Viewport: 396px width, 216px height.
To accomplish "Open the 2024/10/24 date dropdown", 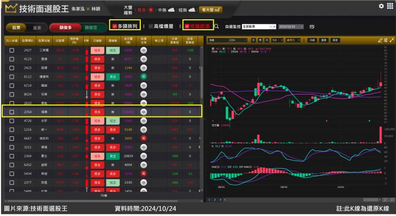I will click(x=291, y=26).
